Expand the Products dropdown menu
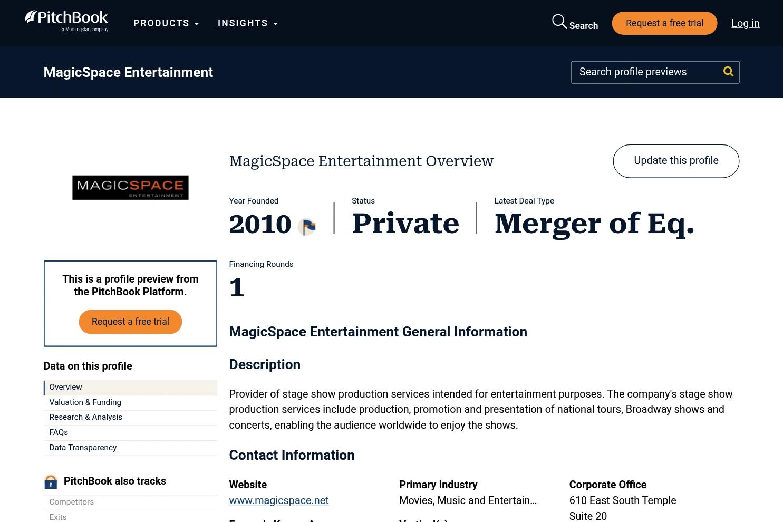Image resolution: width=783 pixels, height=522 pixels. point(166,23)
